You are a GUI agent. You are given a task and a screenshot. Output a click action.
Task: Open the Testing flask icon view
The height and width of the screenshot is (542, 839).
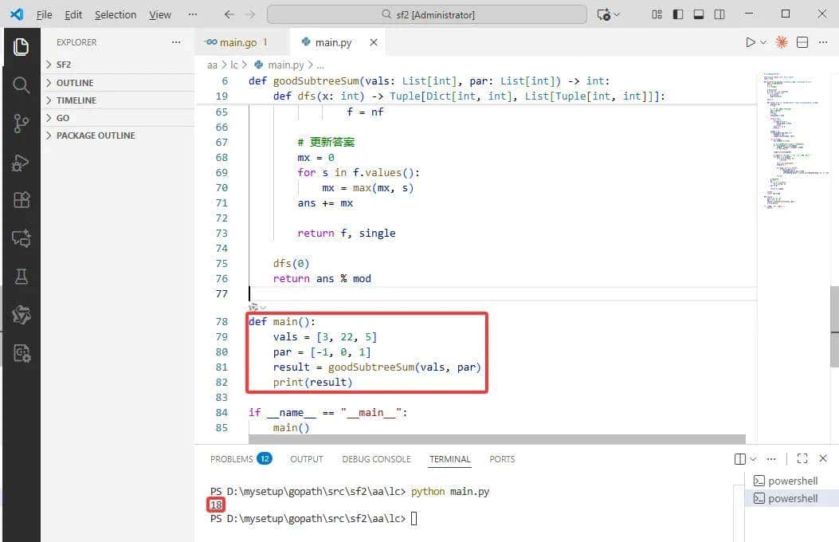coord(22,276)
